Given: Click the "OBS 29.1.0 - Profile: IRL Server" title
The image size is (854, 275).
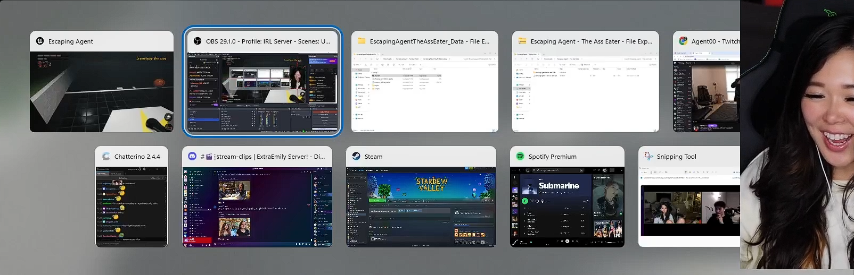Looking at the screenshot, I should (x=268, y=41).
